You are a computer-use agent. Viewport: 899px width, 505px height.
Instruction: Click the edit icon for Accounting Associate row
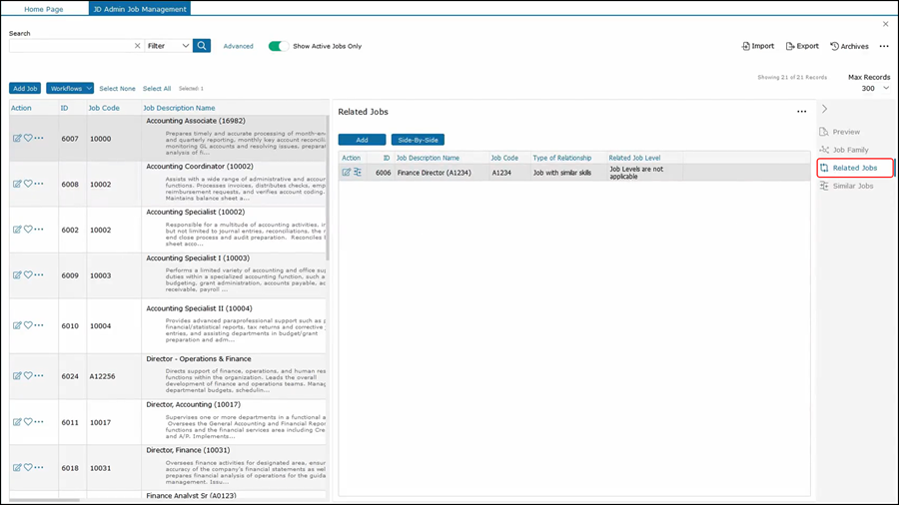pyautogui.click(x=17, y=139)
